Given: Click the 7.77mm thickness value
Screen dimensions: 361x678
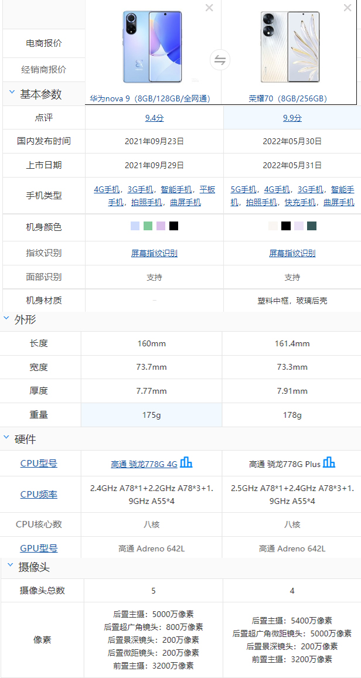Looking at the screenshot, I should [x=151, y=391].
